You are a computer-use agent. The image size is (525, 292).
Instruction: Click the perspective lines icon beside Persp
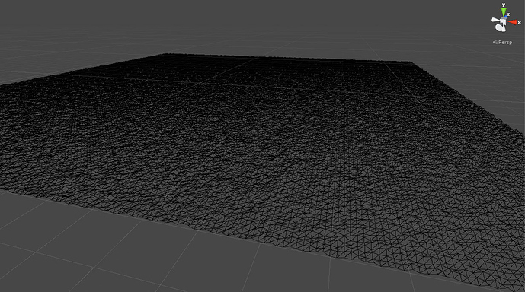pos(495,42)
